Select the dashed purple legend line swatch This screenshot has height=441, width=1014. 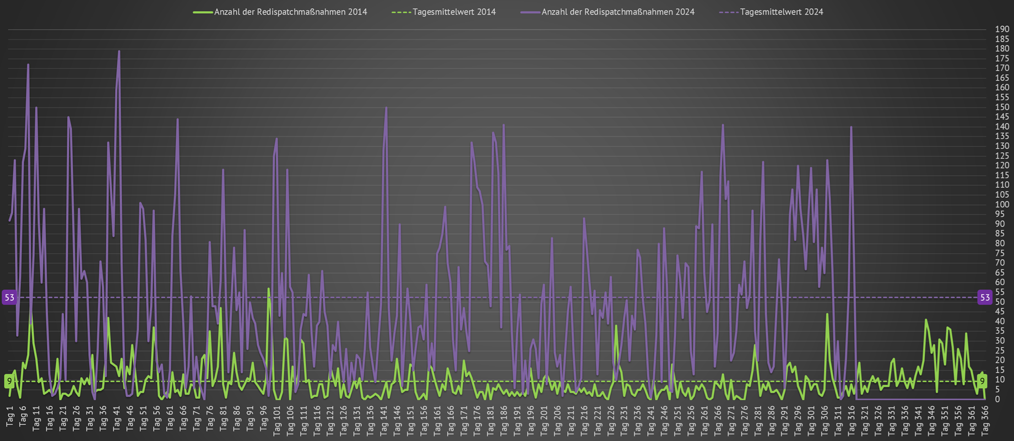click(x=729, y=12)
